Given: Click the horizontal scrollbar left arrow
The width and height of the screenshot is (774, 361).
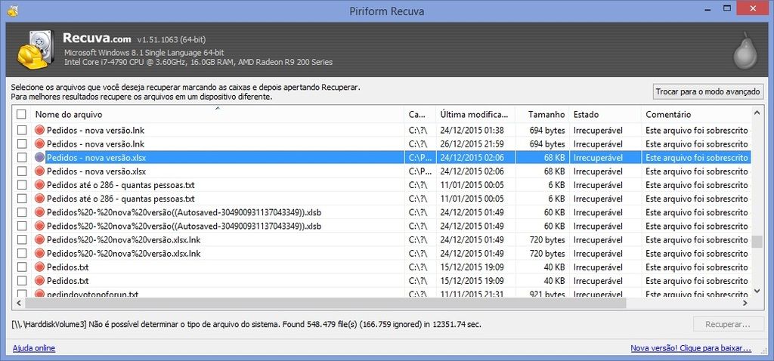Looking at the screenshot, I should tap(19, 303).
